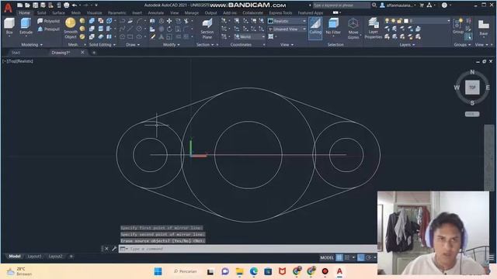
Task: Click the new drawing tab plus button
Action: (94, 53)
